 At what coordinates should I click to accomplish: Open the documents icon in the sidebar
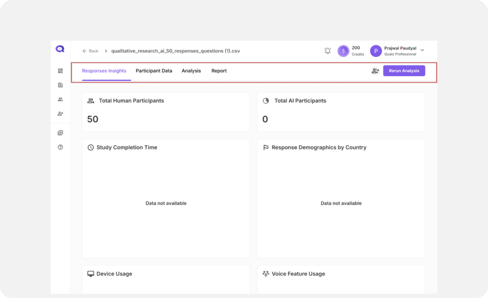[x=61, y=85]
